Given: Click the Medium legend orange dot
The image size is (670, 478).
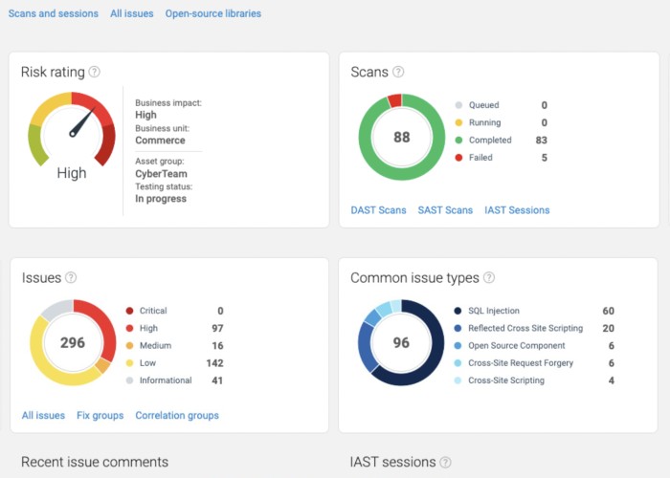Looking at the screenshot, I should pos(129,346).
